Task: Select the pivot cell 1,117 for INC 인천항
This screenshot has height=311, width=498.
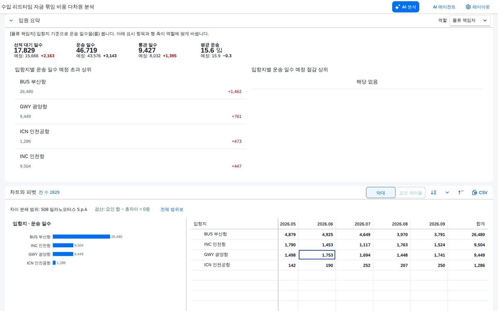Action: point(354,245)
